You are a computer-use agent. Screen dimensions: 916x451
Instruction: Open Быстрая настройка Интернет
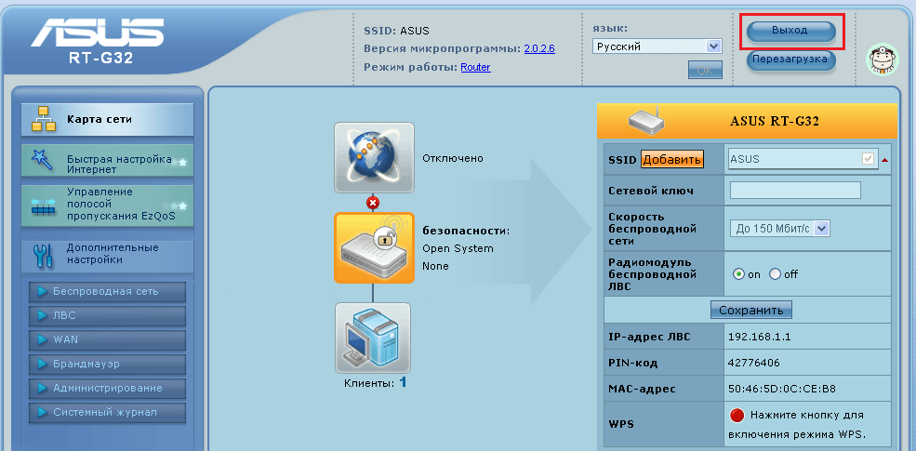click(108, 160)
